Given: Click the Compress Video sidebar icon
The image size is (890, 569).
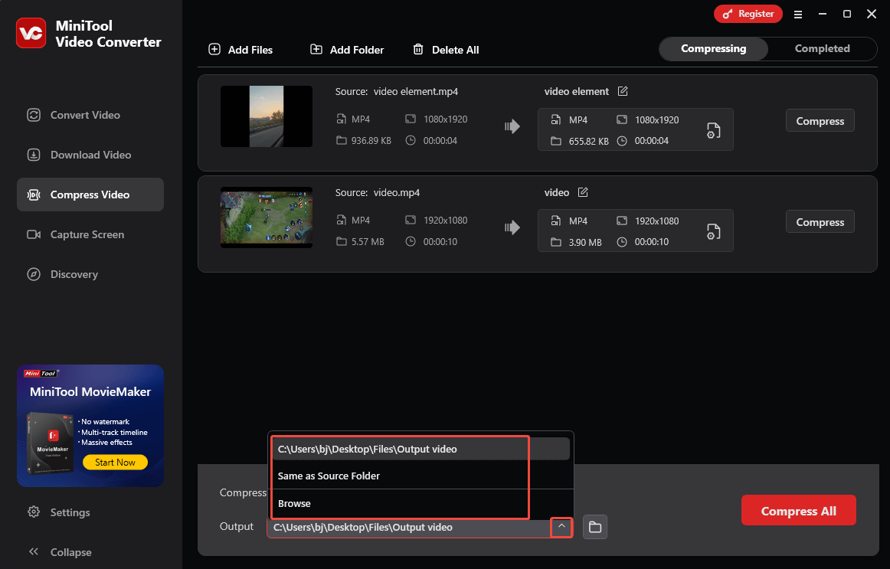Looking at the screenshot, I should click(x=34, y=195).
